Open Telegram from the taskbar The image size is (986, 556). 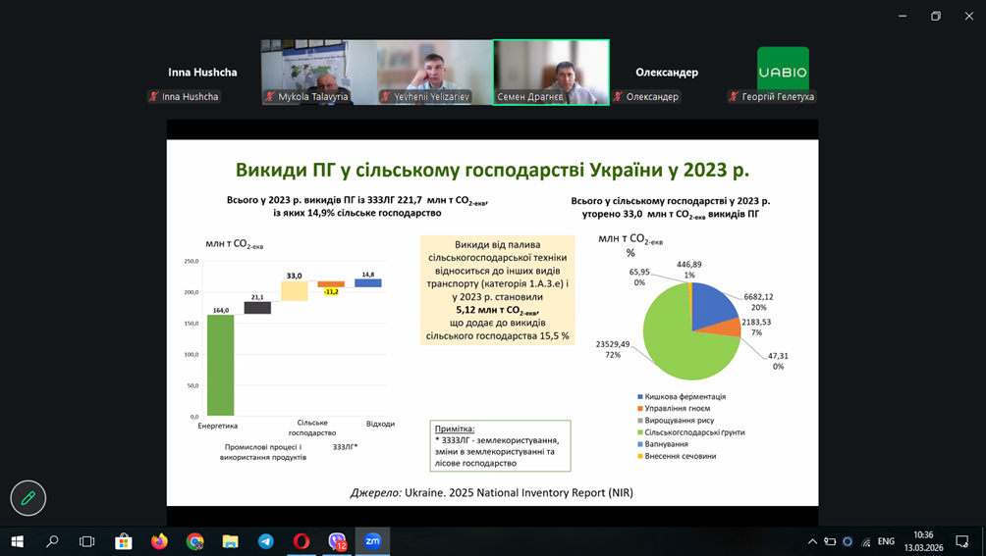click(x=266, y=541)
